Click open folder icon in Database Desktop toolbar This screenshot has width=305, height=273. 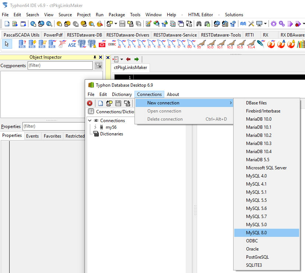click(109, 103)
